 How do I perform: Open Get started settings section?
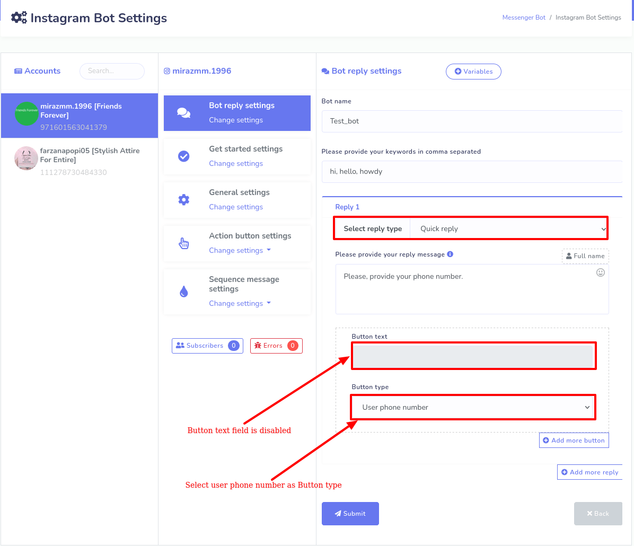(237, 156)
